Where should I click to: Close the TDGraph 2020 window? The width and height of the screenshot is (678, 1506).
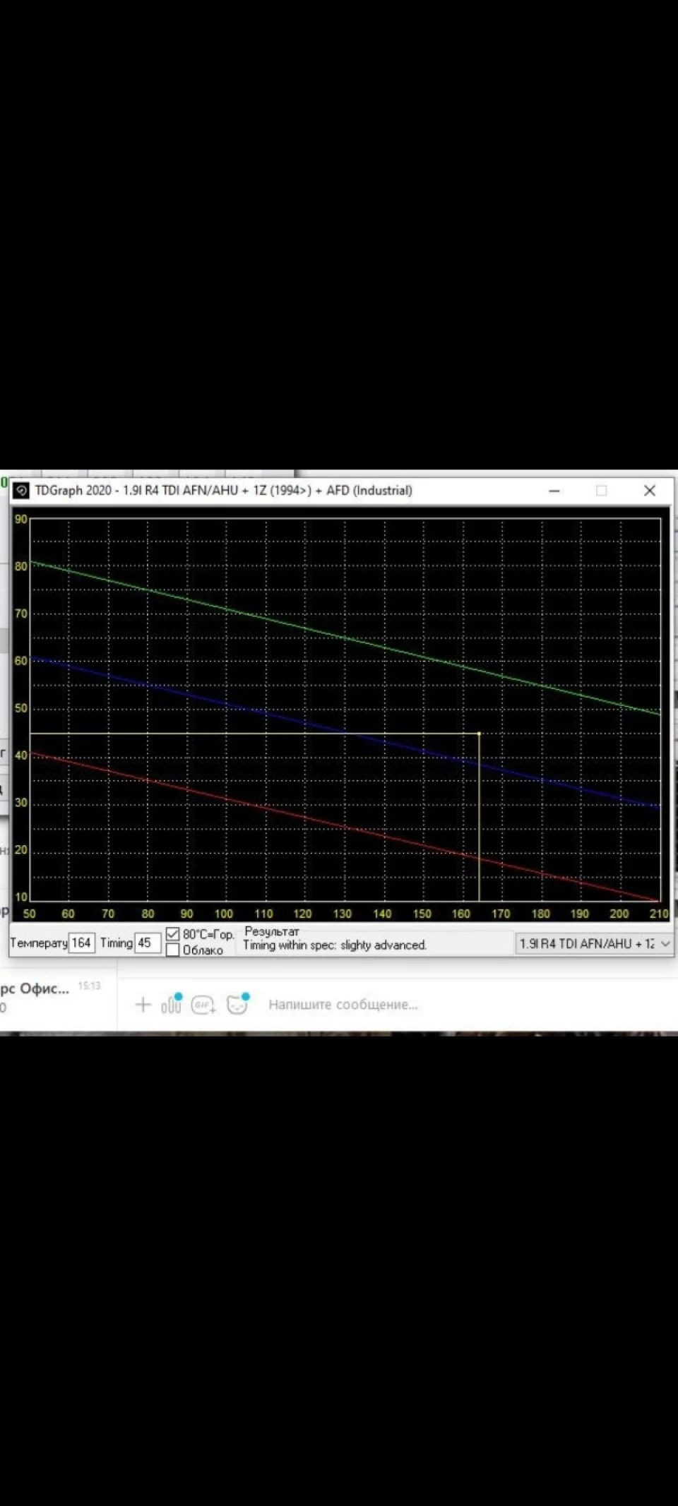point(650,491)
